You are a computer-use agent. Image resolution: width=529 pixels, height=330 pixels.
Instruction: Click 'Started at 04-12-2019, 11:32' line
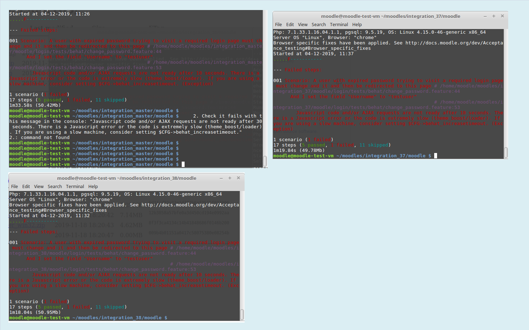click(x=50, y=216)
